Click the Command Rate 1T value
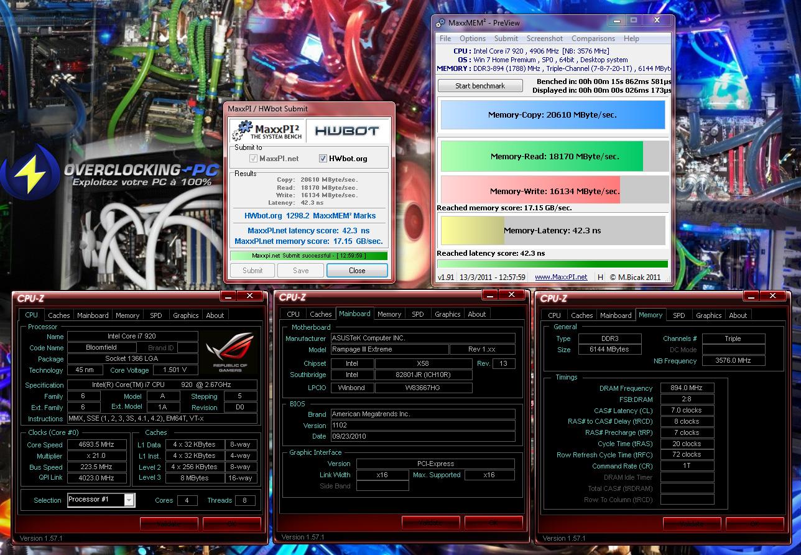This screenshot has width=801, height=555. click(687, 466)
